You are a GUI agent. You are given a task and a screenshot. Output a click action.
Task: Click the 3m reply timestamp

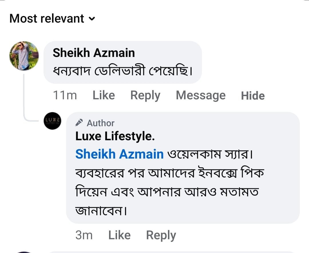tap(84, 235)
